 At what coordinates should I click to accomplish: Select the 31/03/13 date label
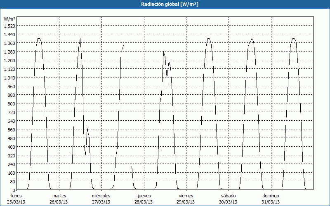click(271, 202)
